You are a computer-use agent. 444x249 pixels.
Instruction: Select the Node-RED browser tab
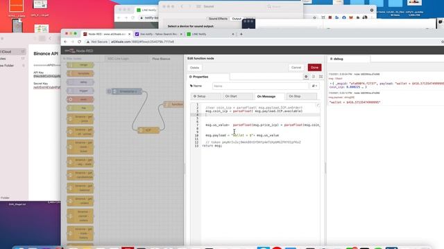[106, 34]
